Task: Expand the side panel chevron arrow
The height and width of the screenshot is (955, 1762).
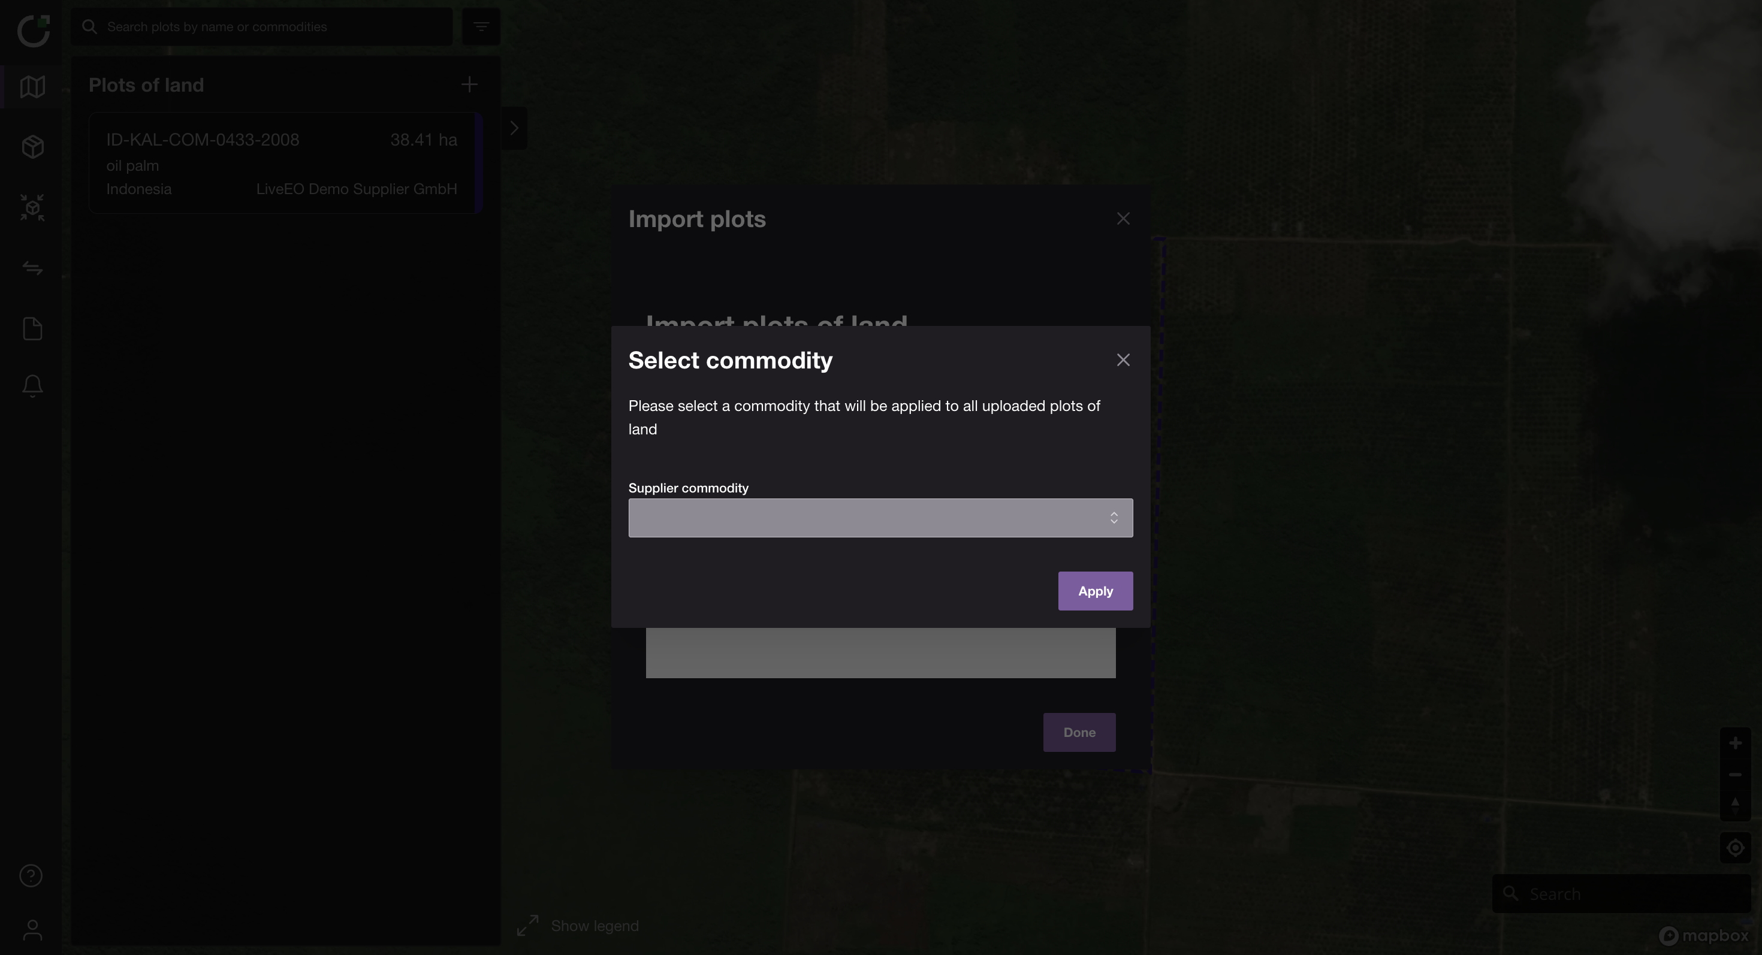Action: [x=514, y=128]
